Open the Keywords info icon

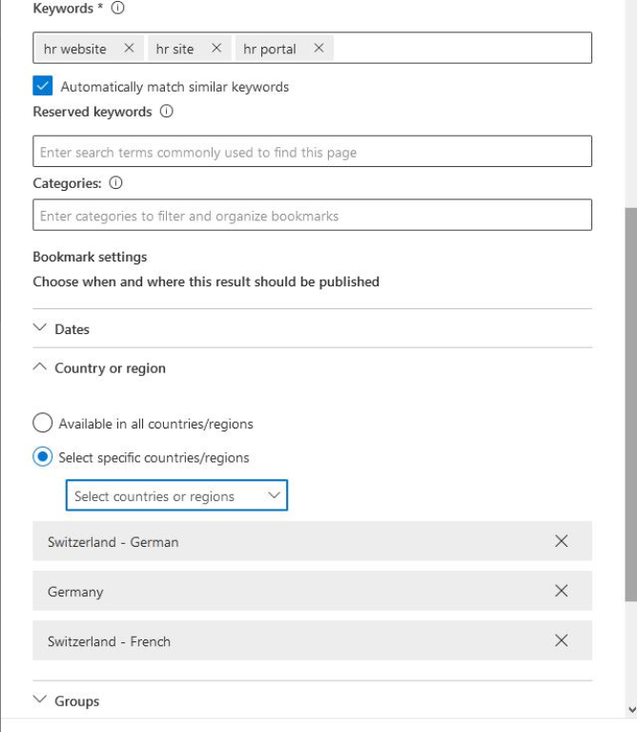(118, 8)
